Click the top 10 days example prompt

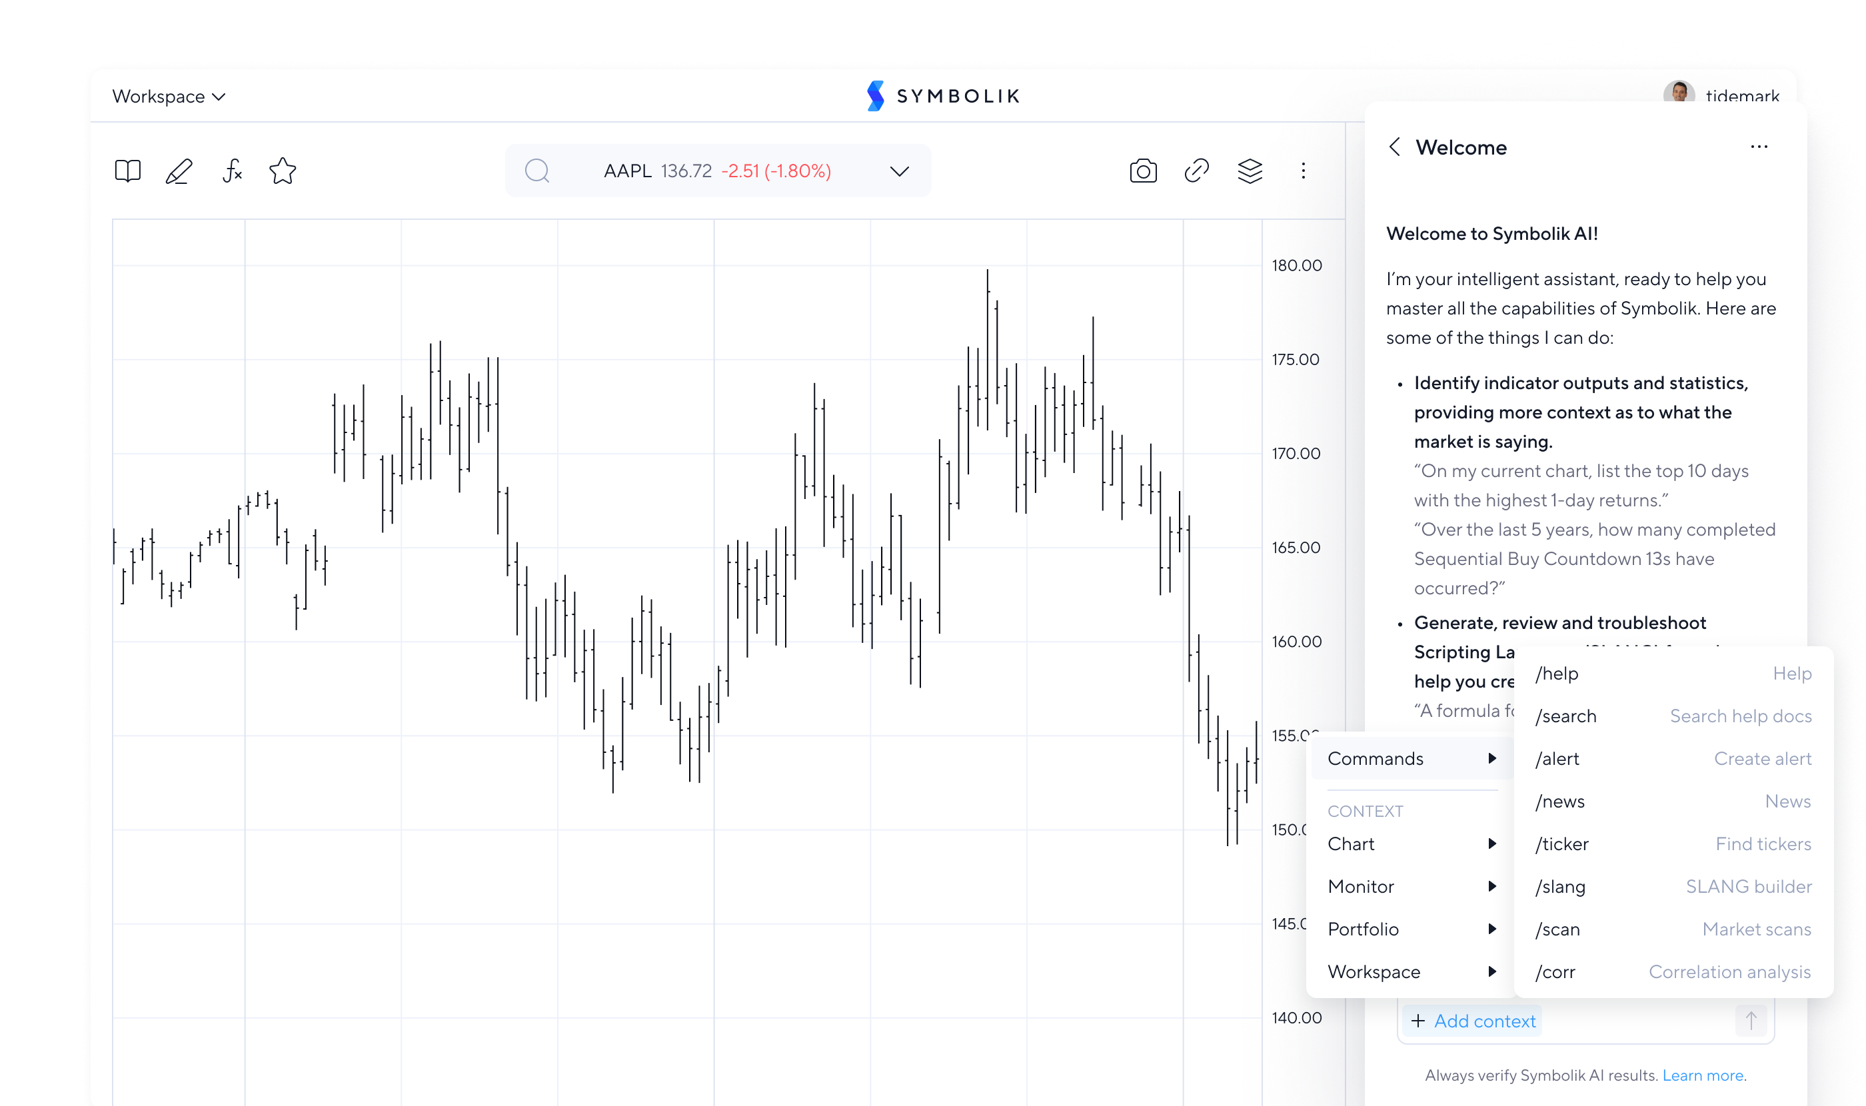pos(1581,485)
